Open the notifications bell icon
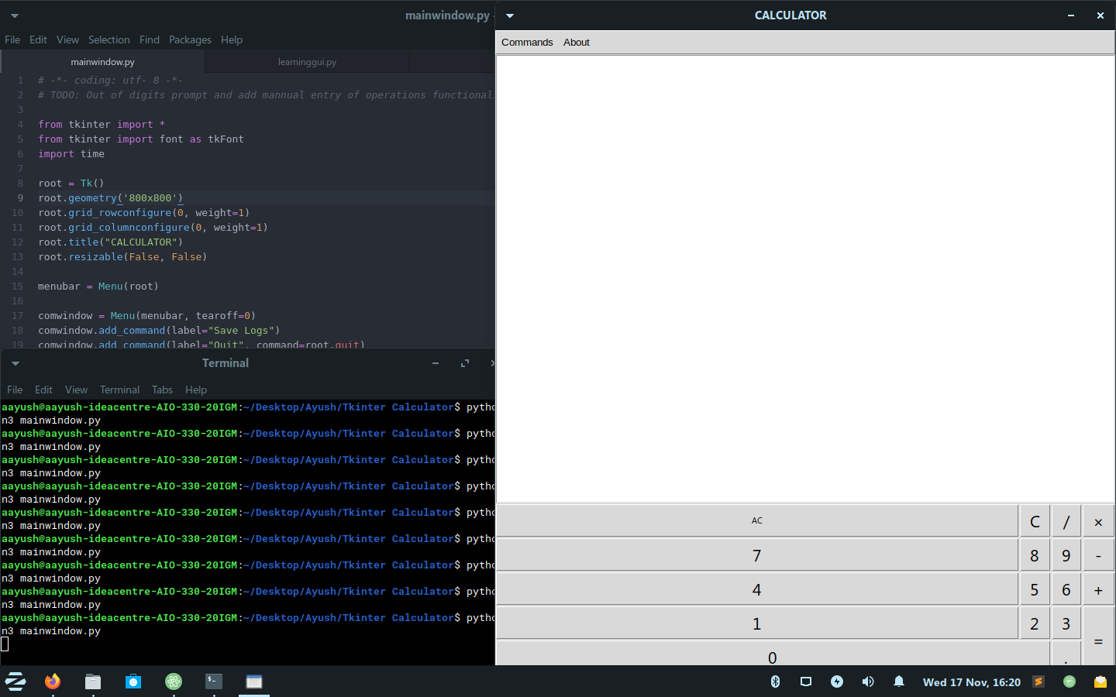The height and width of the screenshot is (697, 1116). click(899, 682)
